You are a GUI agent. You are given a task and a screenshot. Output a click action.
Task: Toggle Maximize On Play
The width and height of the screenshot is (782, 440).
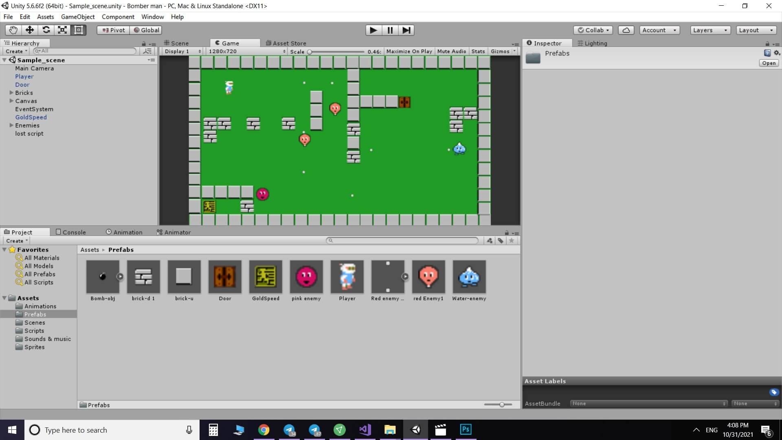point(409,51)
